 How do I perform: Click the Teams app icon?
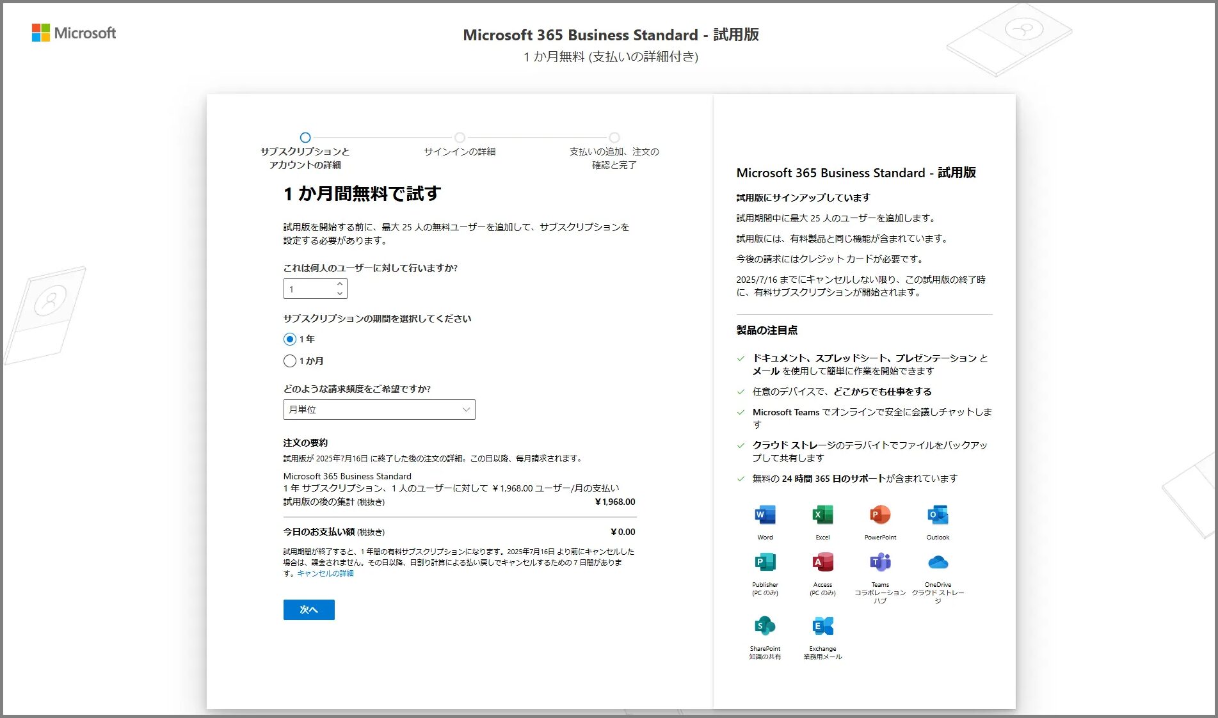880,562
